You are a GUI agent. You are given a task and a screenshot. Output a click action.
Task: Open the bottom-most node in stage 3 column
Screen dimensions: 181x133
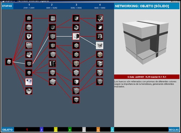point(76,100)
